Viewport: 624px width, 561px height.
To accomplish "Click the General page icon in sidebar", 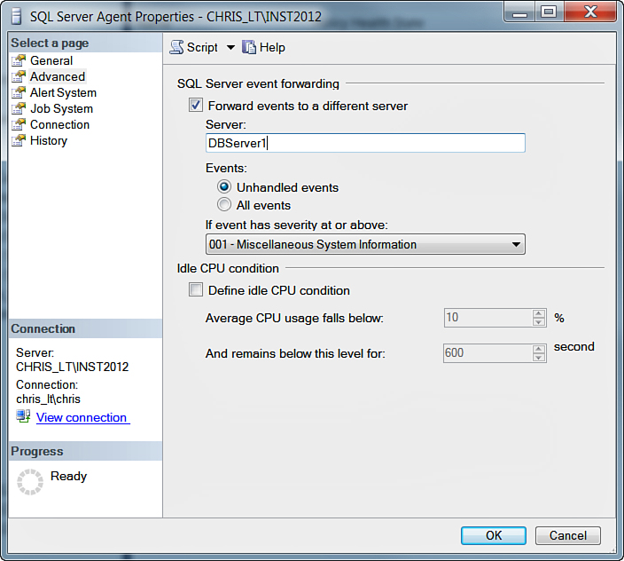I will [x=19, y=60].
